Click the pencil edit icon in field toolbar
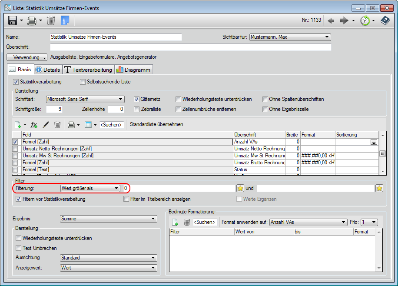 (x=46, y=125)
